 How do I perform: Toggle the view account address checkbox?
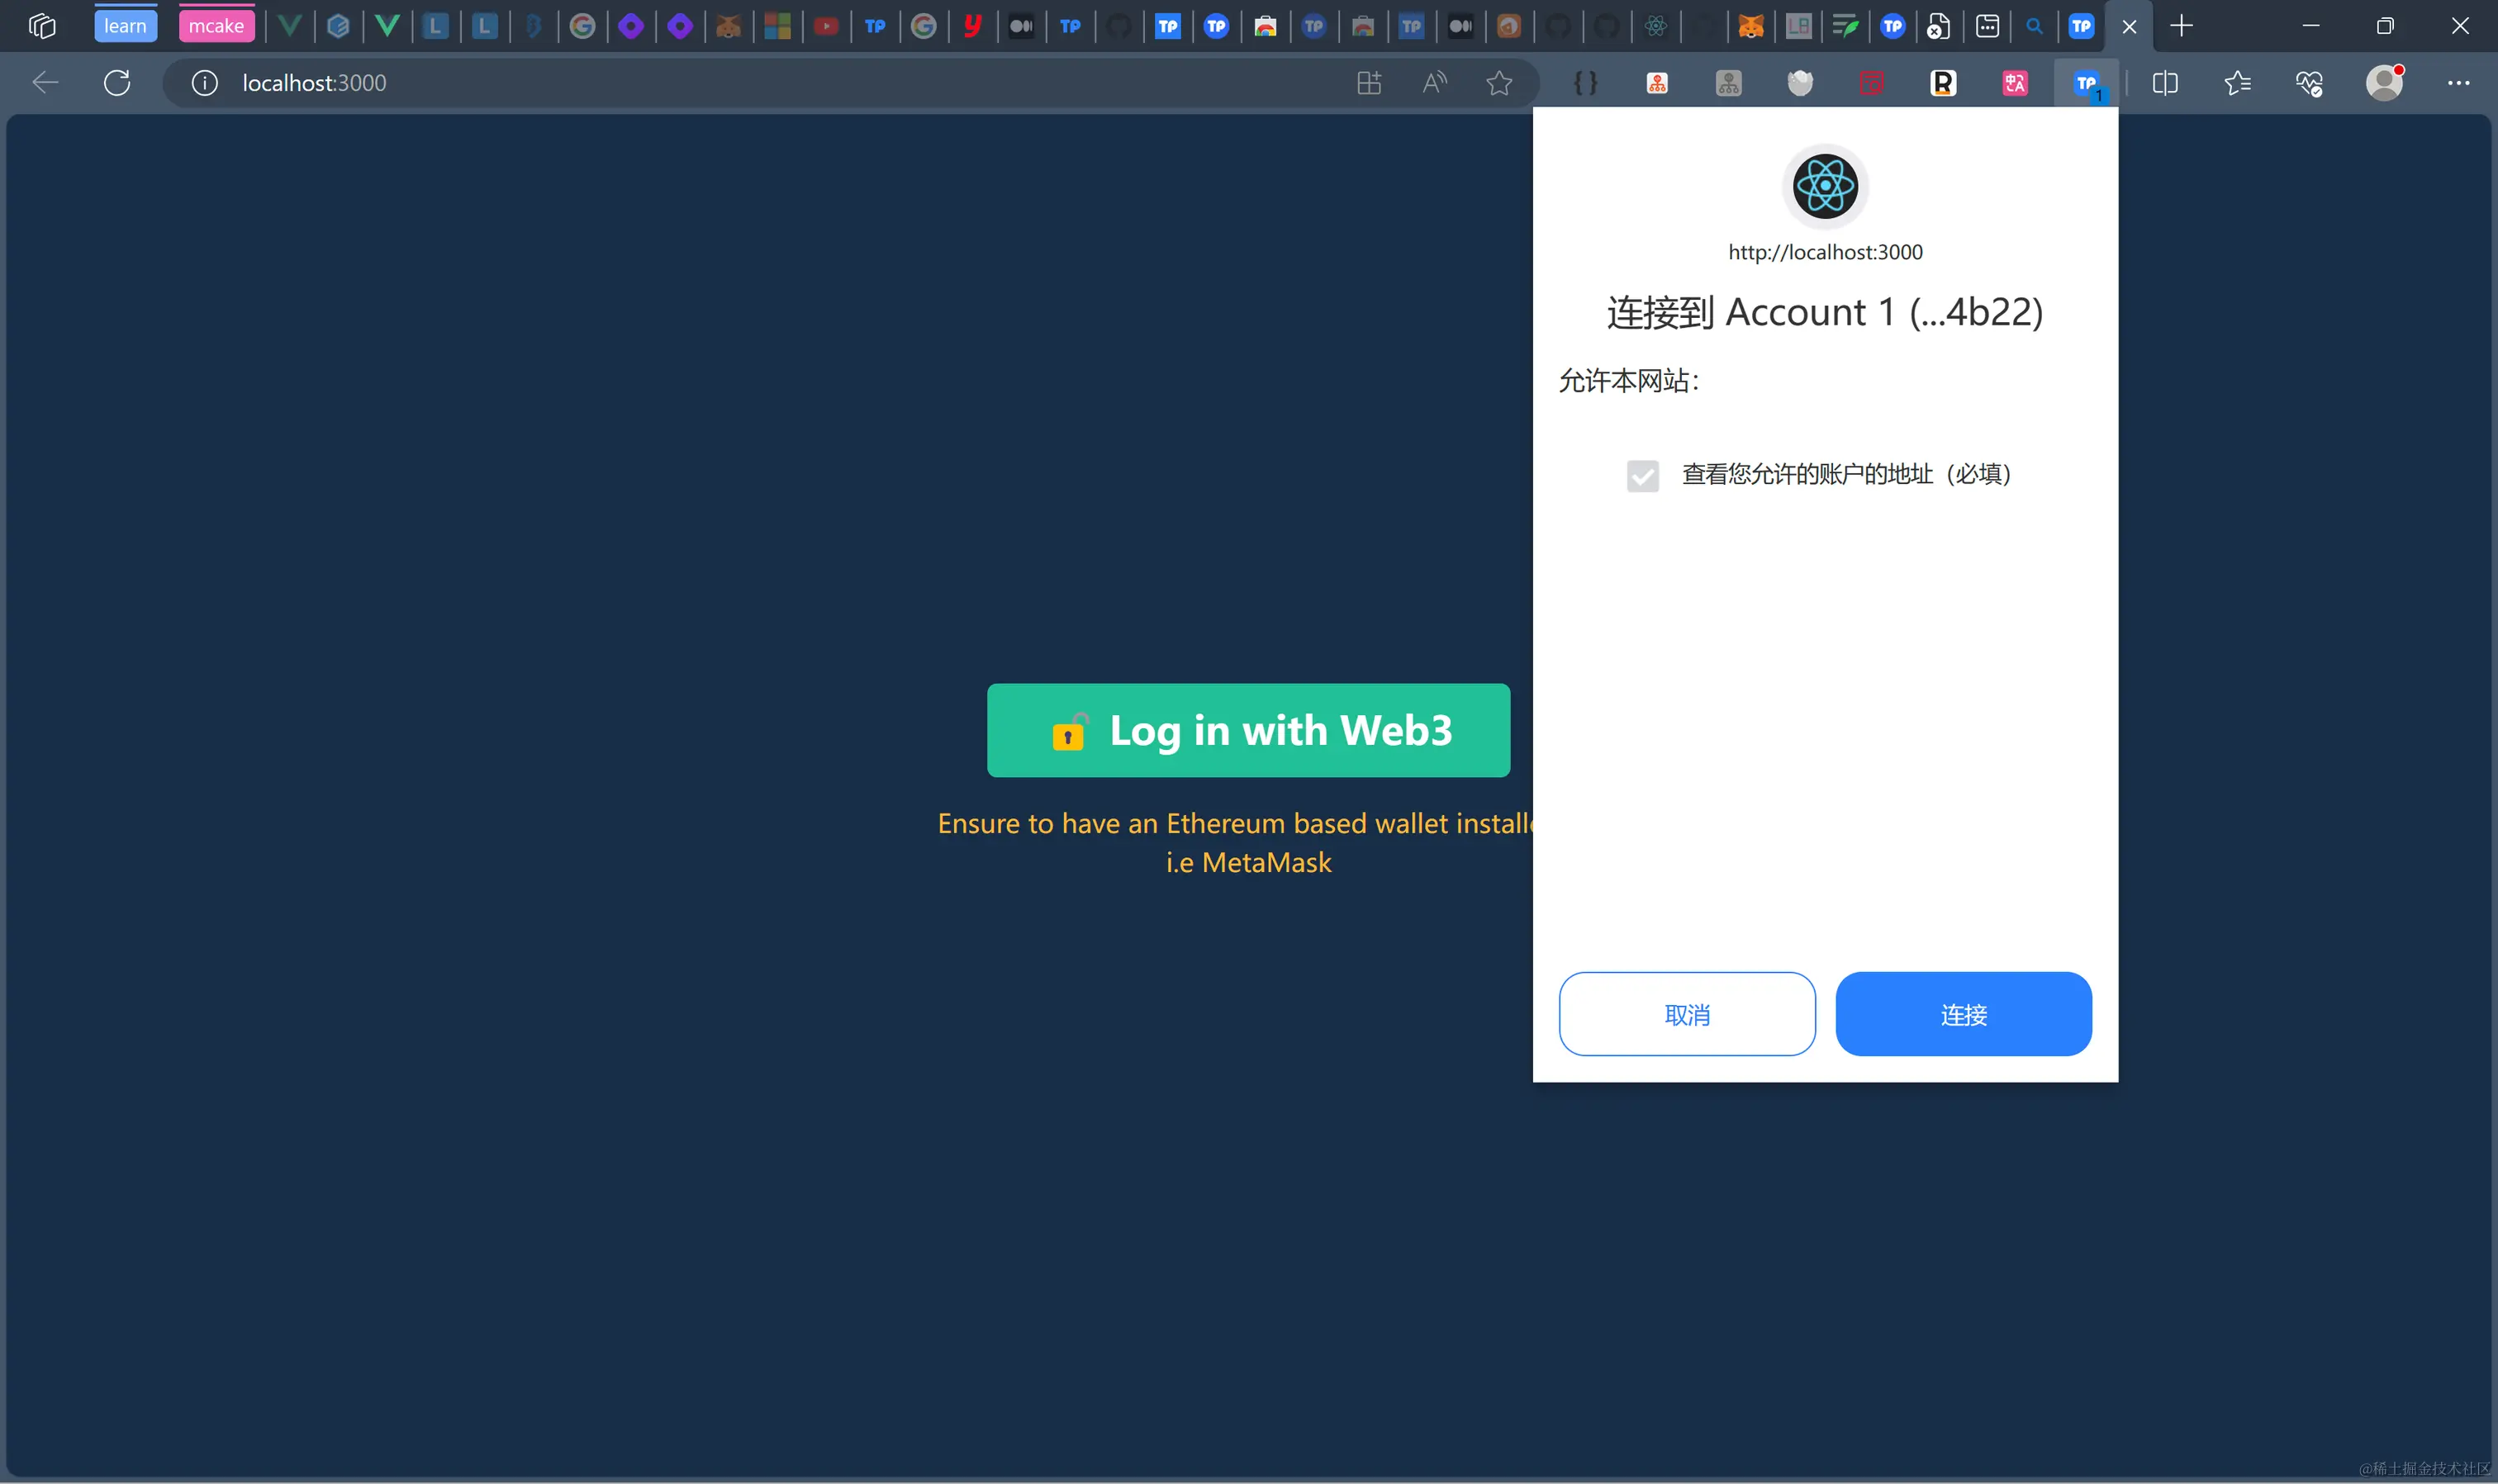(1642, 475)
